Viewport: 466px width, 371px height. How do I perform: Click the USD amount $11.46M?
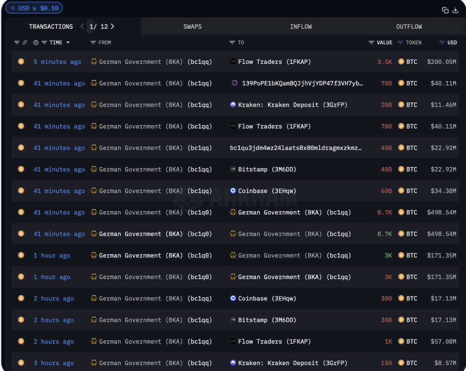(443, 105)
